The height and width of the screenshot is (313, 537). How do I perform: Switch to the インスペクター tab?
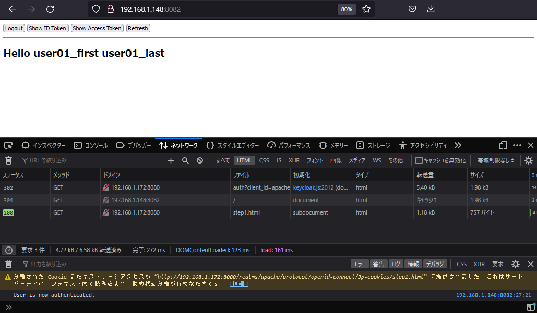click(x=44, y=145)
